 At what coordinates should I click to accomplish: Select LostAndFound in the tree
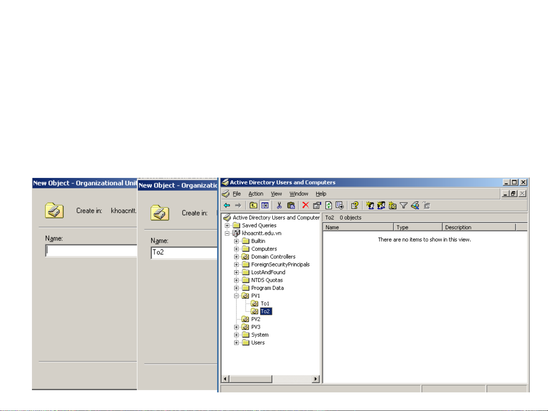coord(268,272)
